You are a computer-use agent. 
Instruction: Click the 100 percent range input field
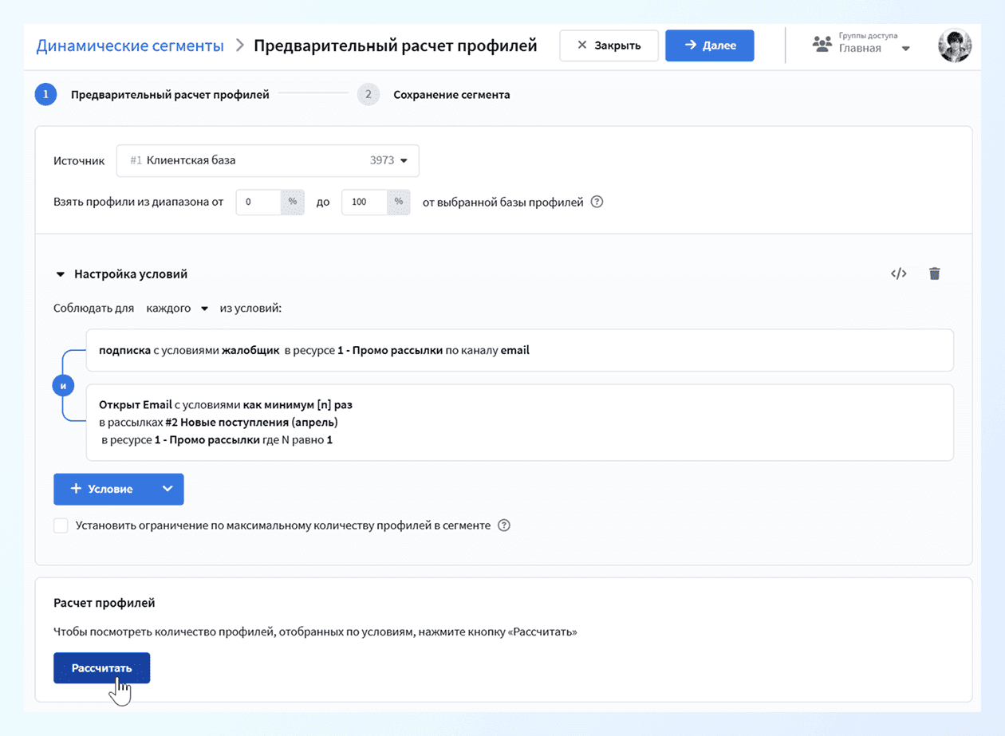[361, 202]
